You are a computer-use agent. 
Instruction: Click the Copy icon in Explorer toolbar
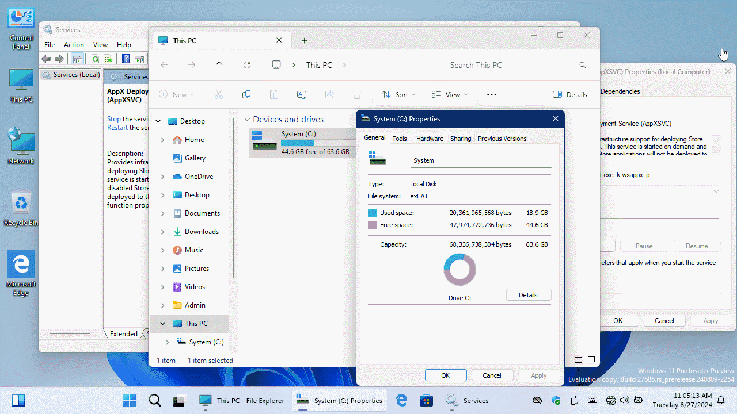(246, 94)
